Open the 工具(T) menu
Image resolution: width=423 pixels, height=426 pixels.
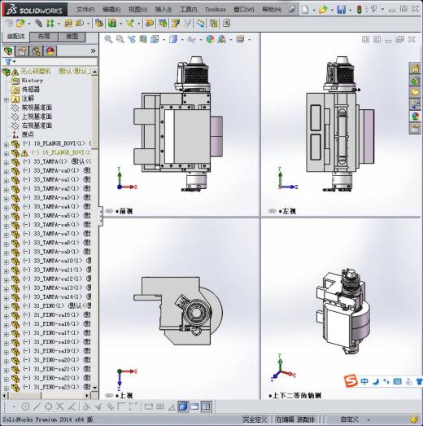coord(188,10)
